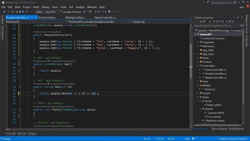Image resolution: width=250 pixels, height=141 pixels.
Task: Click Show All Files icon in Solution Explorer
Action: (x=223, y=22)
